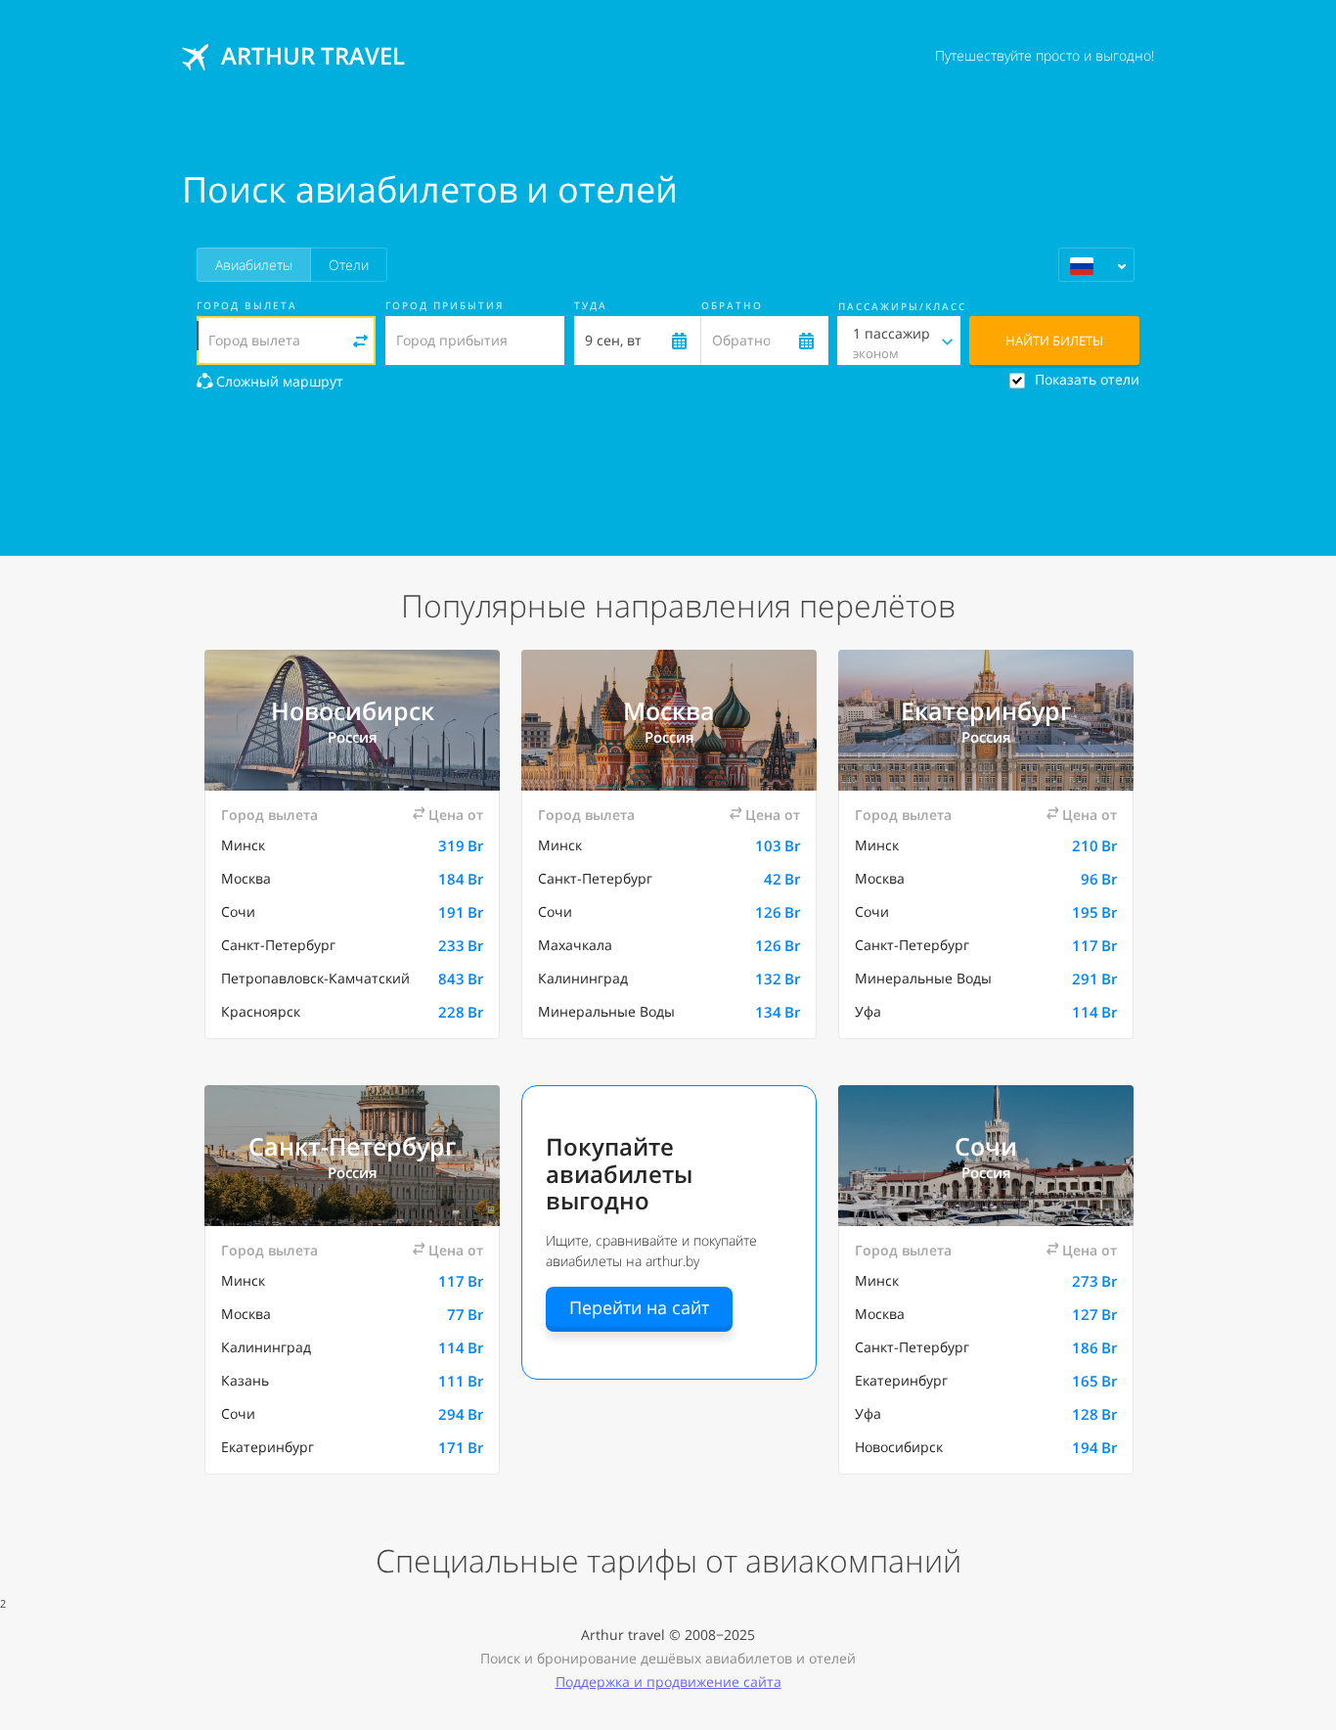Sort Moscow card by price icon
The image size is (1336, 1730).
click(x=735, y=813)
